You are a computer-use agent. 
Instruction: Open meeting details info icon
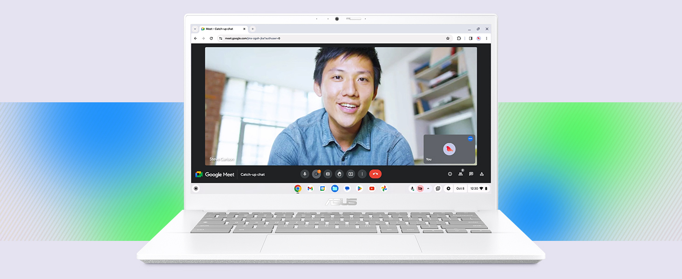(x=450, y=174)
